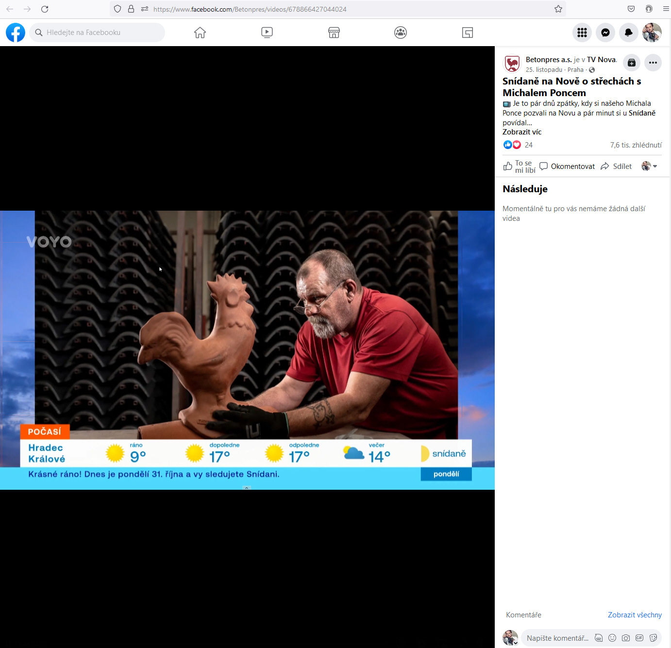The image size is (671, 648).
Task: Open Firefox account icon
Action: click(x=649, y=9)
